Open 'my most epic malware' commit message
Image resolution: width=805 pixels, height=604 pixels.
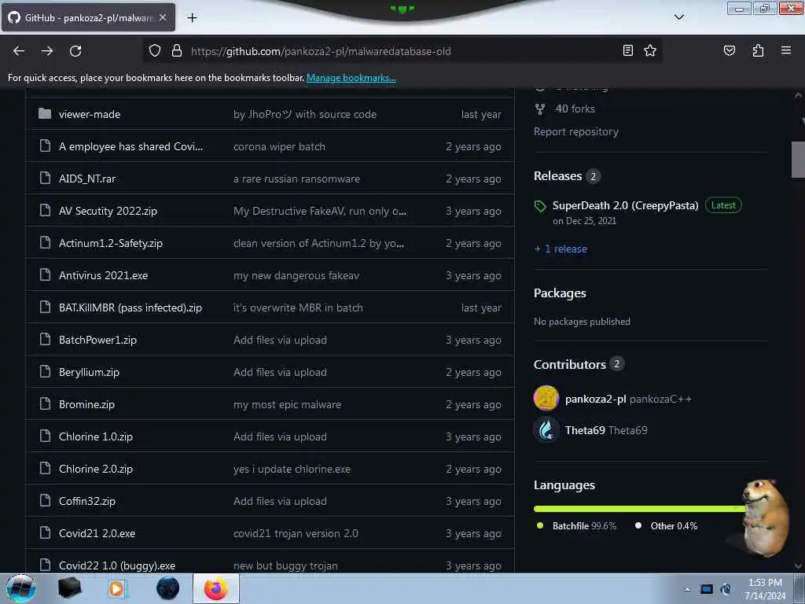(287, 405)
